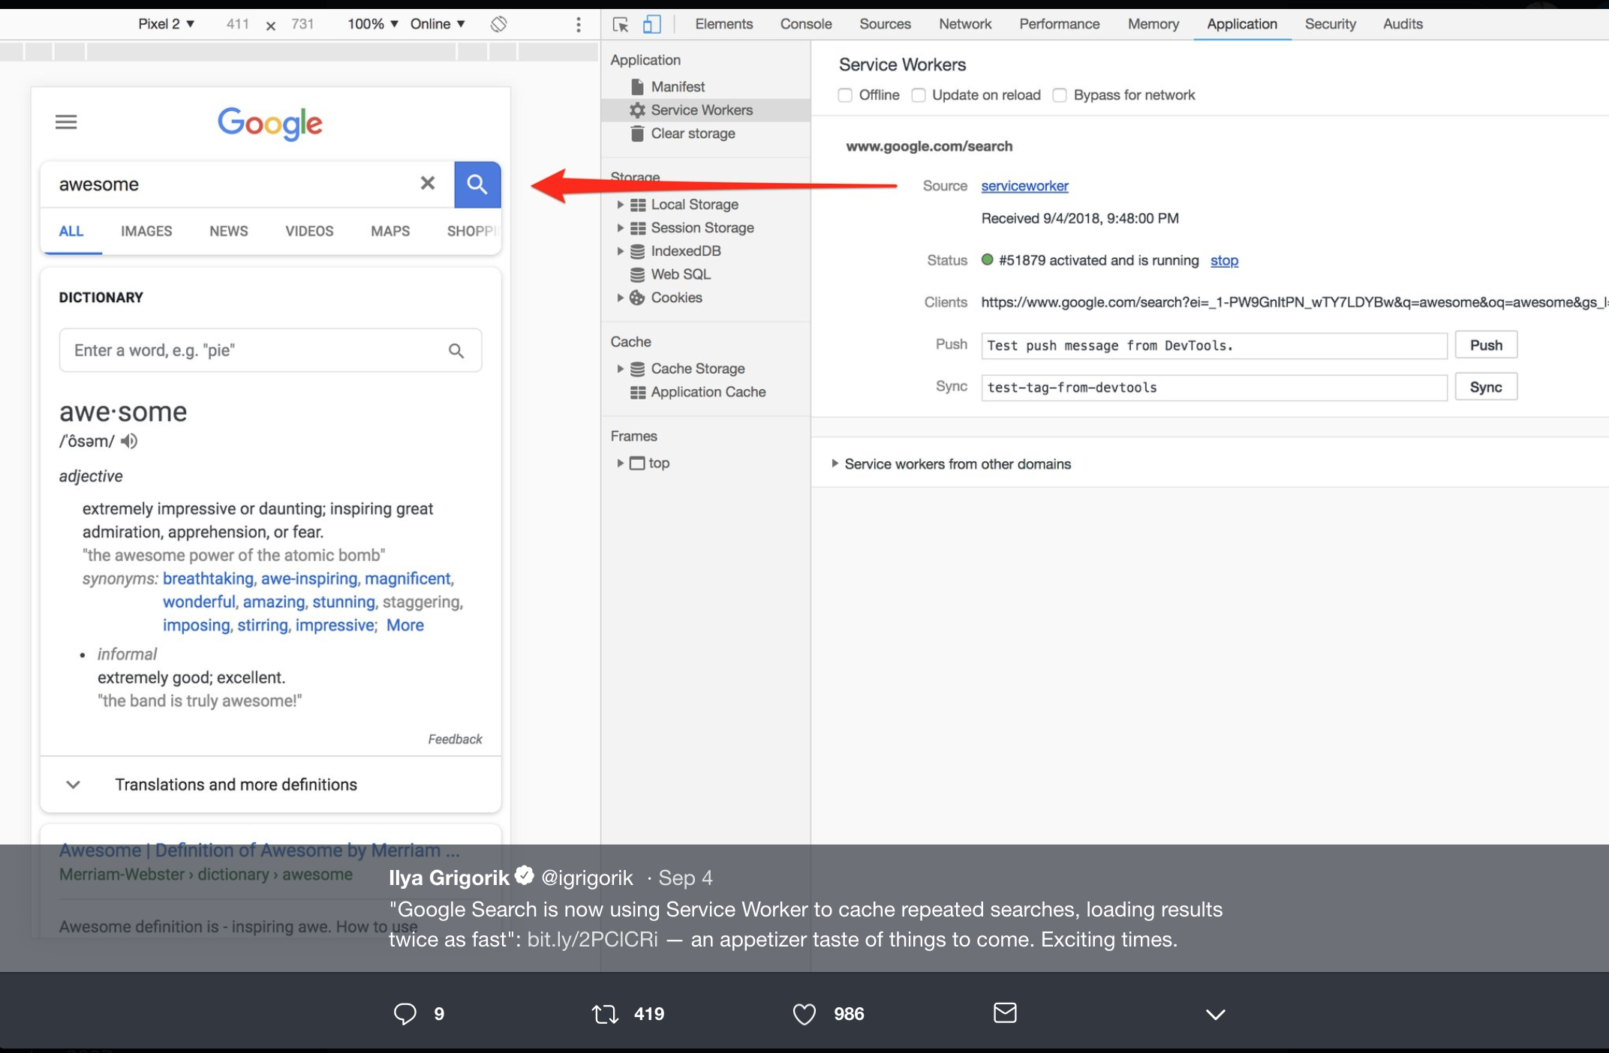This screenshot has width=1609, height=1053.
Task: Click the device height field 731
Action: (302, 24)
